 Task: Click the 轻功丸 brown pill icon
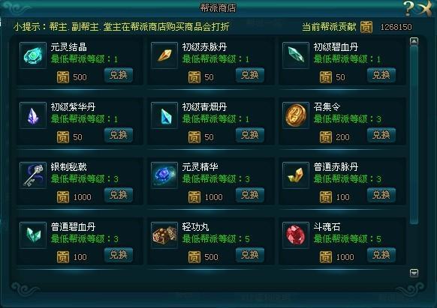[164, 235]
